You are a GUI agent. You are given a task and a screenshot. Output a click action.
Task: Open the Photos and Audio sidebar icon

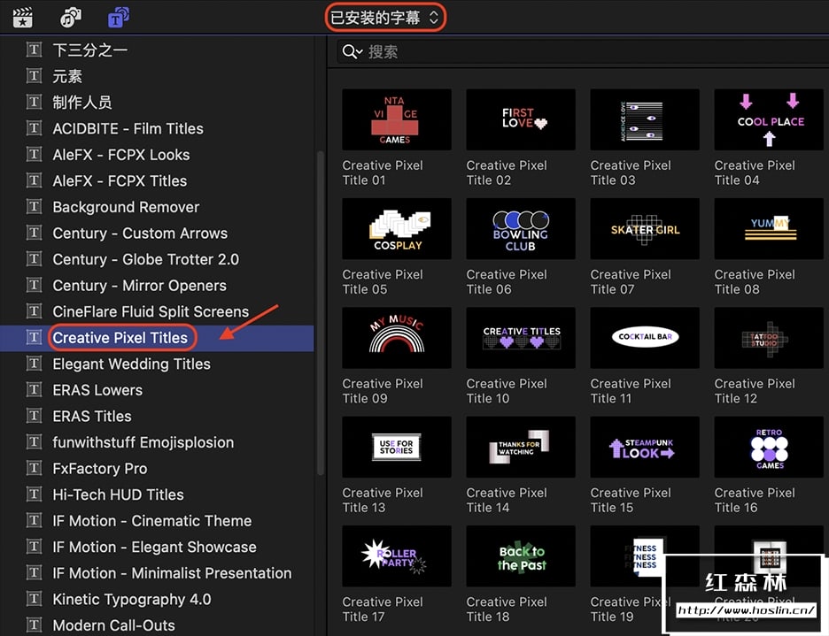70,18
